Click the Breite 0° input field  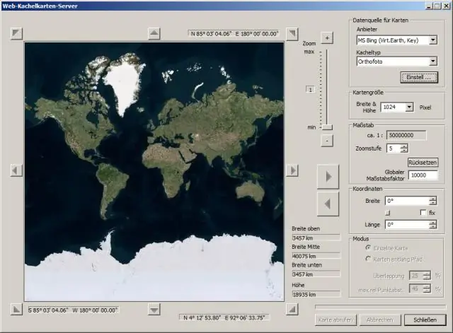click(408, 201)
